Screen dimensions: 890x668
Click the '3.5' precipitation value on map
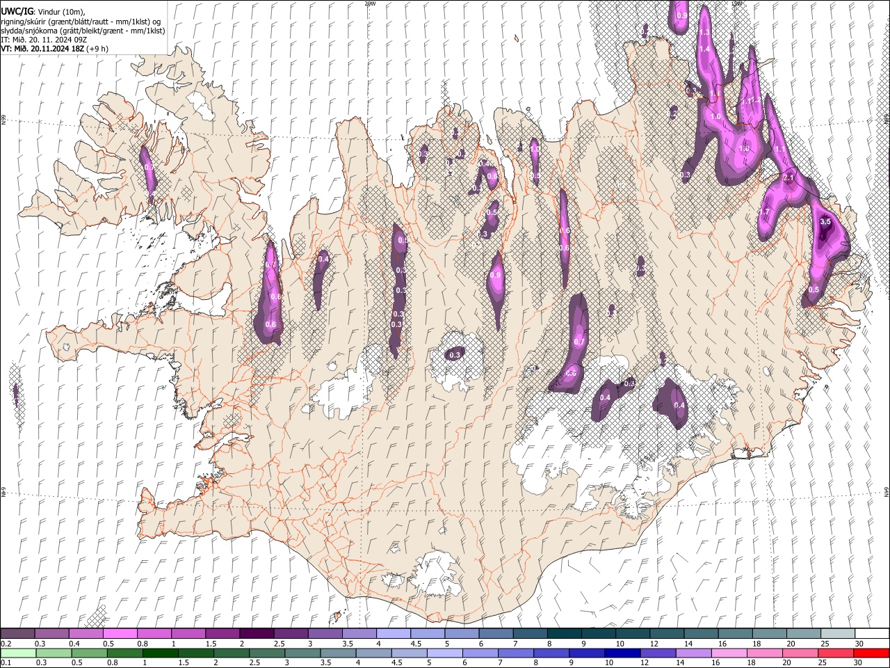pyautogui.click(x=825, y=221)
